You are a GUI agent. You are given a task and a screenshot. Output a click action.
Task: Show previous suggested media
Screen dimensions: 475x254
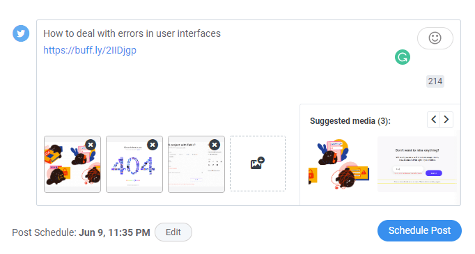point(433,120)
